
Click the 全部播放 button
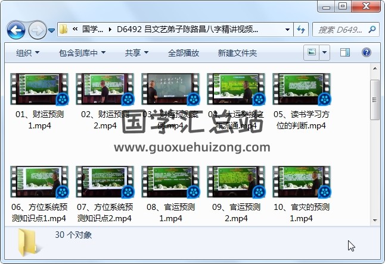(x=184, y=53)
